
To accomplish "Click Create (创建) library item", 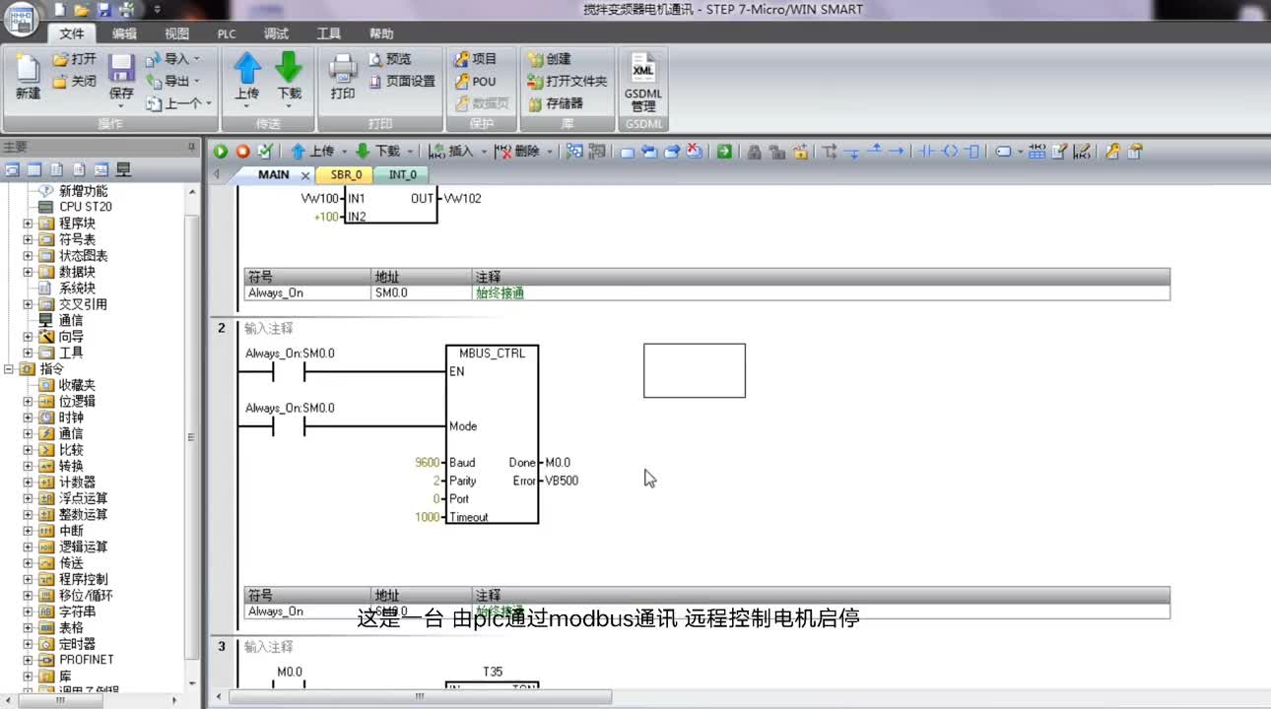I will pyautogui.click(x=549, y=59).
